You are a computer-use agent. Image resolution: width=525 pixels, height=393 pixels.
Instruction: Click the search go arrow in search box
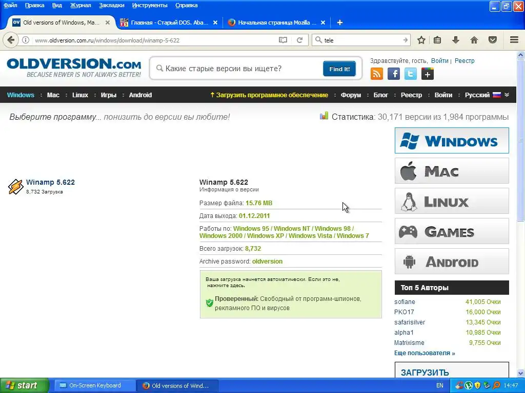tap(406, 40)
